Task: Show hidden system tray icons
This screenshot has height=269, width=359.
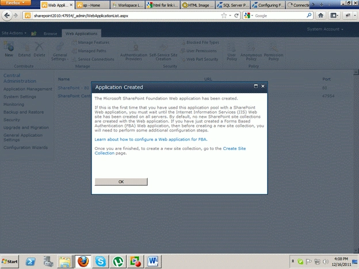Action: 293,261
